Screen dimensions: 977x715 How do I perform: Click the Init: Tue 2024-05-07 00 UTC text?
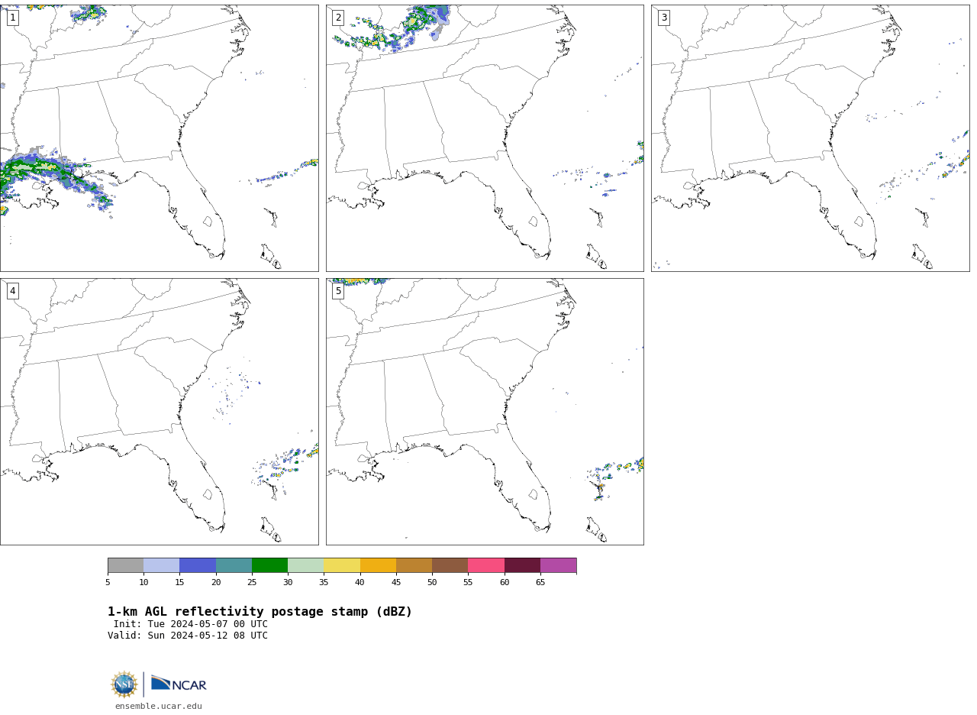(x=190, y=624)
